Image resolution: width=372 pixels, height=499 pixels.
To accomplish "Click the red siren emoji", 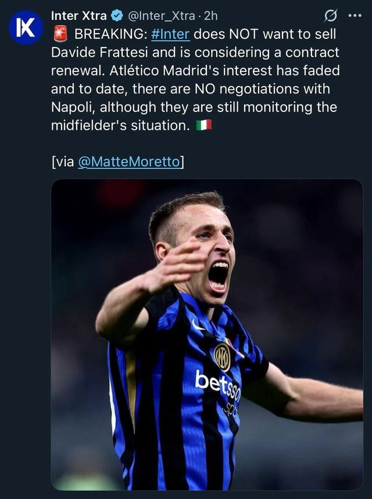I will coord(60,34).
